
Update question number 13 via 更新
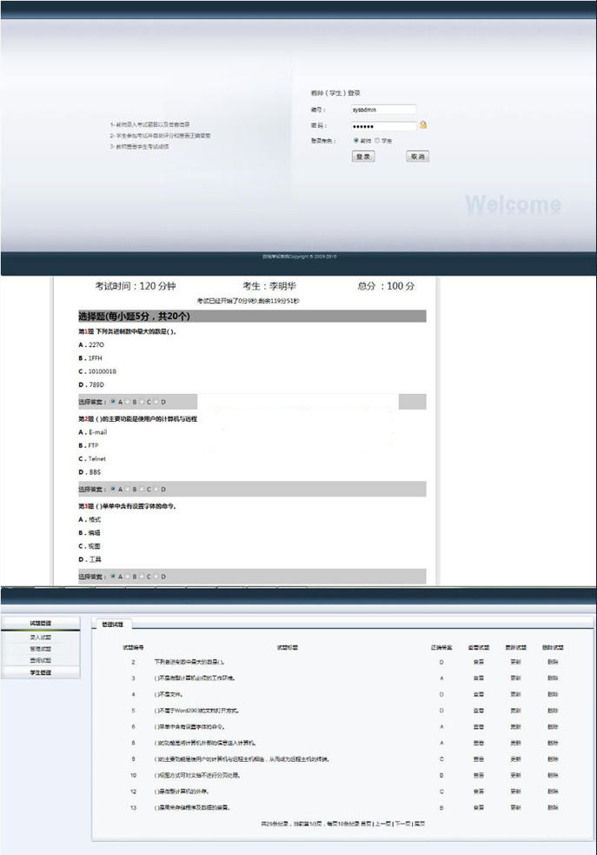click(515, 807)
